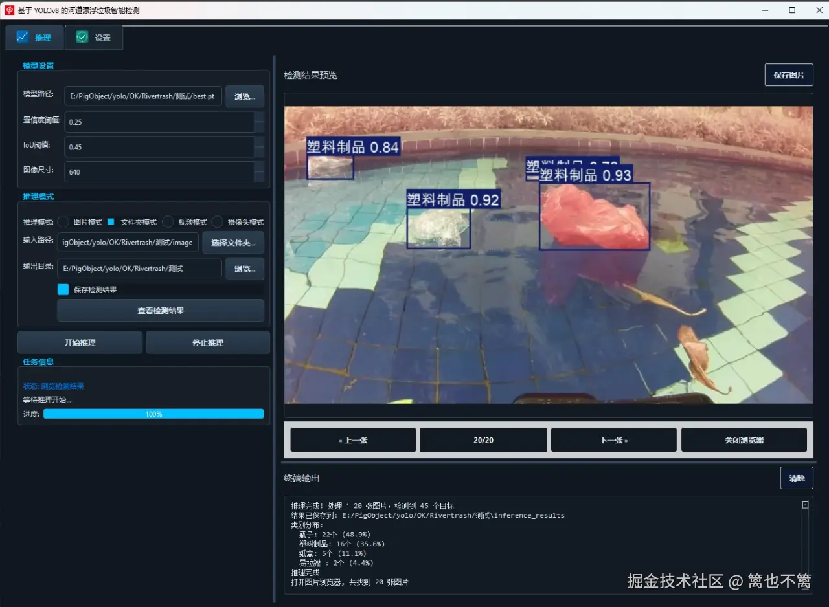The width and height of the screenshot is (829, 607).
Task: Go to the previous image with « 上一张
Action: [353, 440]
